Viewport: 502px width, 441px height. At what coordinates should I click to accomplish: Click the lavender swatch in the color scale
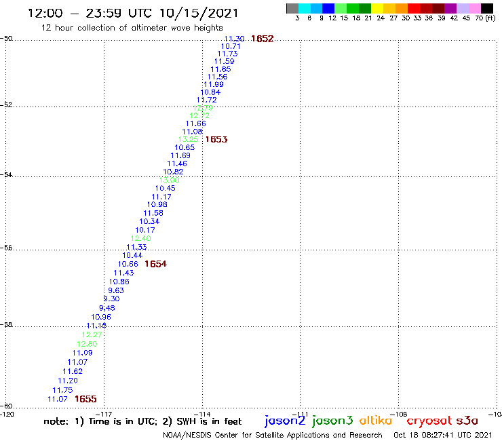[462, 8]
